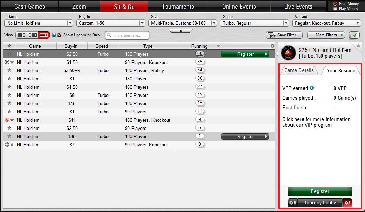Open the Size dropdown (Multi-Table, Custom: 90-180)
This screenshot has width=365, height=212.
coord(183,23)
